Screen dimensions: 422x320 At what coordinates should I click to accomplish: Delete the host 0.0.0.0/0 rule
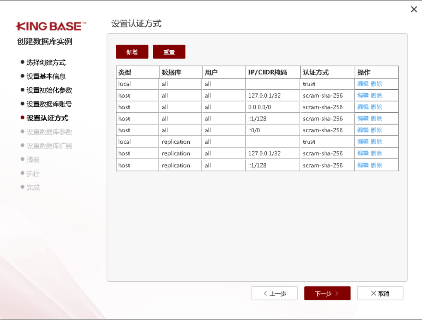tap(376, 107)
